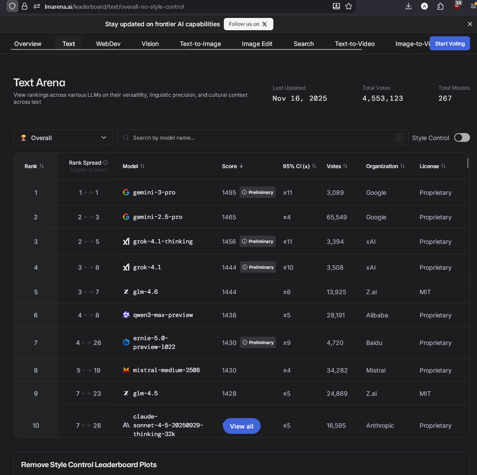Click the install/save page icon in address bar
The image size is (477, 475).
tap(336, 6)
